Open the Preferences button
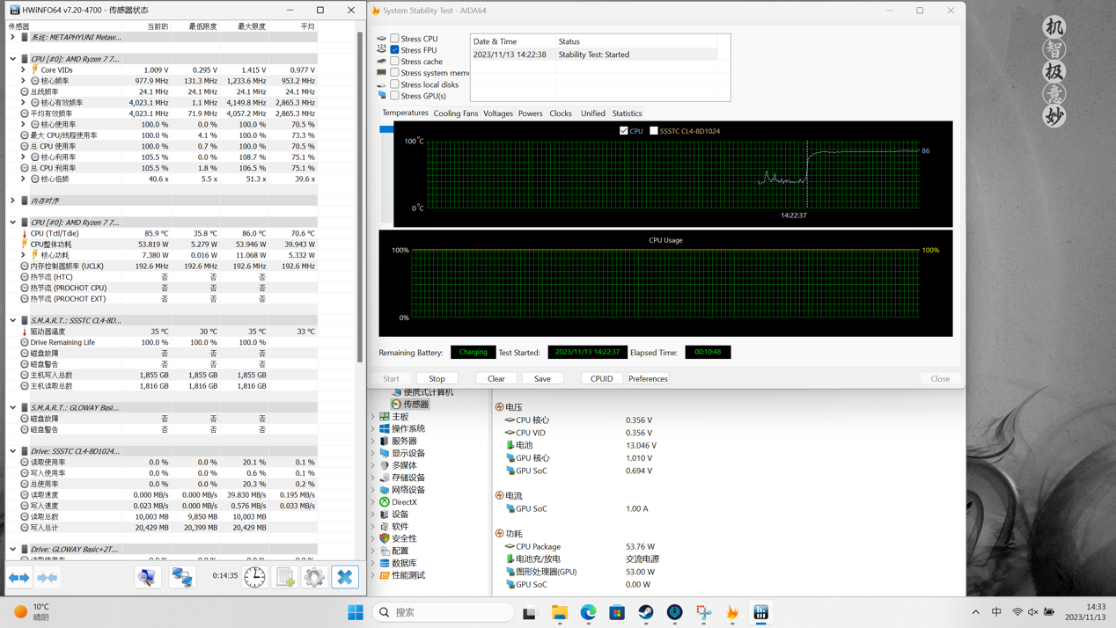1116x628 pixels. (648, 379)
